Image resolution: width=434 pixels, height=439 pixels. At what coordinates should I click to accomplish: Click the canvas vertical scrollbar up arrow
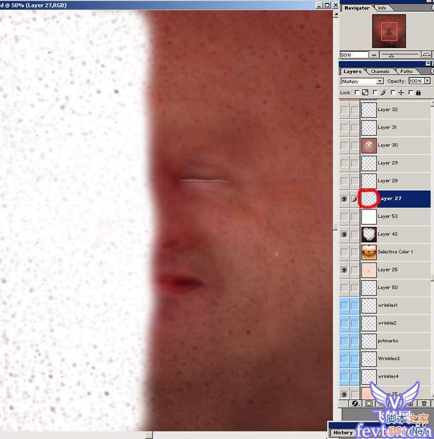point(335,15)
